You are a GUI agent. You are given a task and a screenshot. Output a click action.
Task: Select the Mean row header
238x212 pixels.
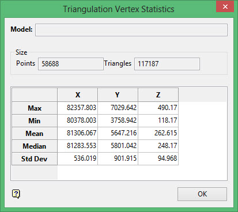pyautogui.click(x=35, y=134)
